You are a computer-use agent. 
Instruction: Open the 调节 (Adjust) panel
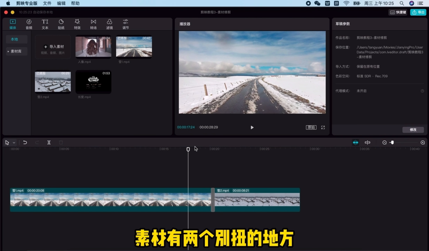coord(125,24)
